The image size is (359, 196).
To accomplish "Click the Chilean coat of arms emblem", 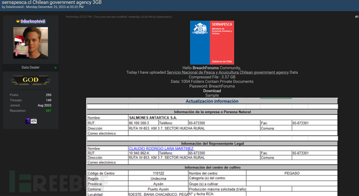I will (x=200, y=29).
